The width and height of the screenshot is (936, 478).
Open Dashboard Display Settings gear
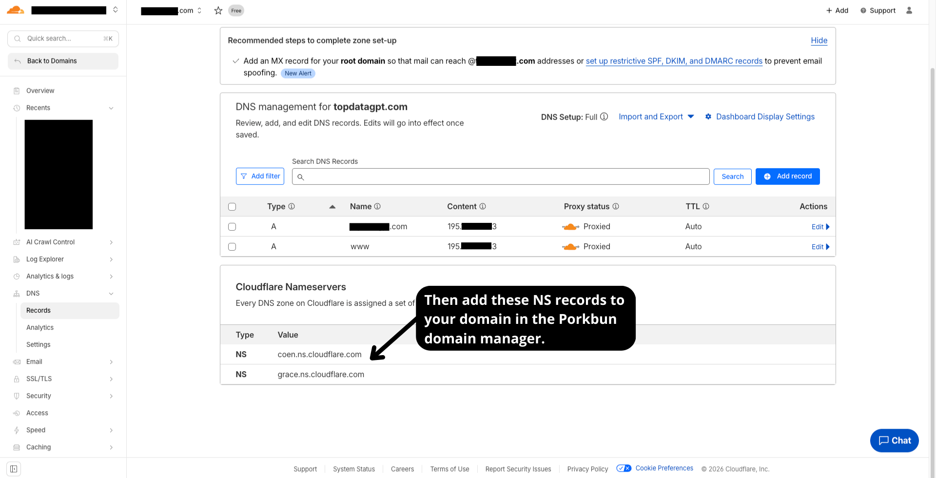(708, 117)
